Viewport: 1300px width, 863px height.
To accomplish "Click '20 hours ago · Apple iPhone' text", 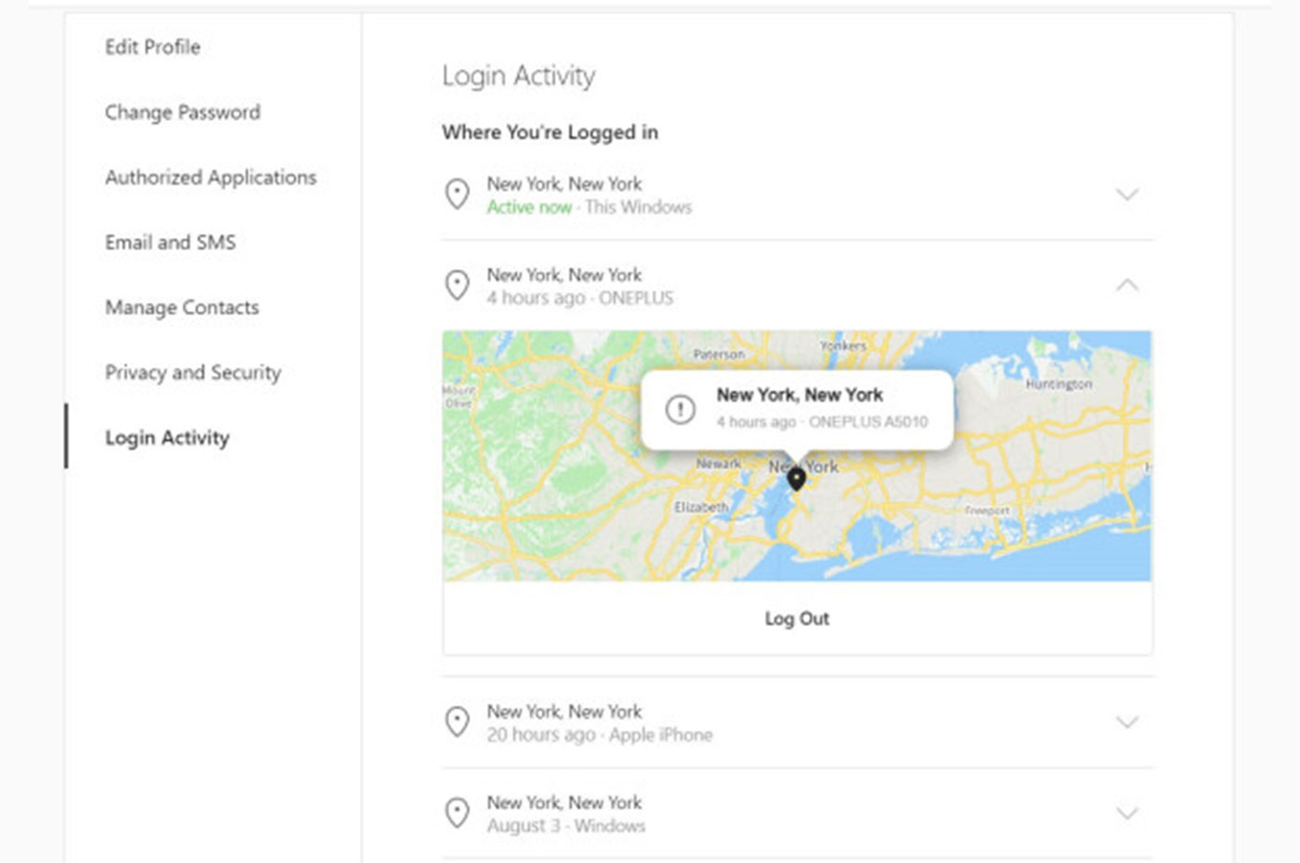I will pyautogui.click(x=600, y=735).
